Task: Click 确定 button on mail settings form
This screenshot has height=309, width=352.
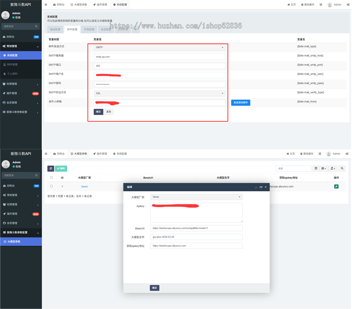Action: coord(98,111)
